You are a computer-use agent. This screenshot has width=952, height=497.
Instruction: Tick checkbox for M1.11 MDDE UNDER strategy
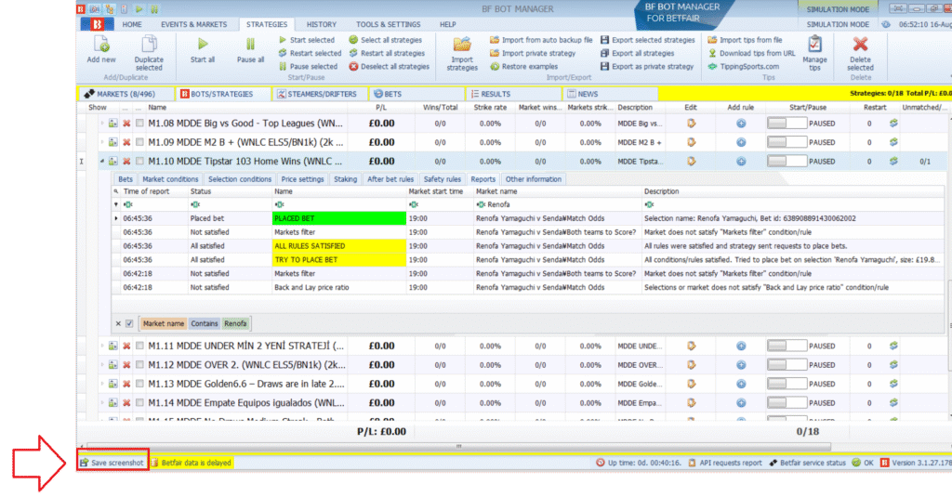(140, 346)
